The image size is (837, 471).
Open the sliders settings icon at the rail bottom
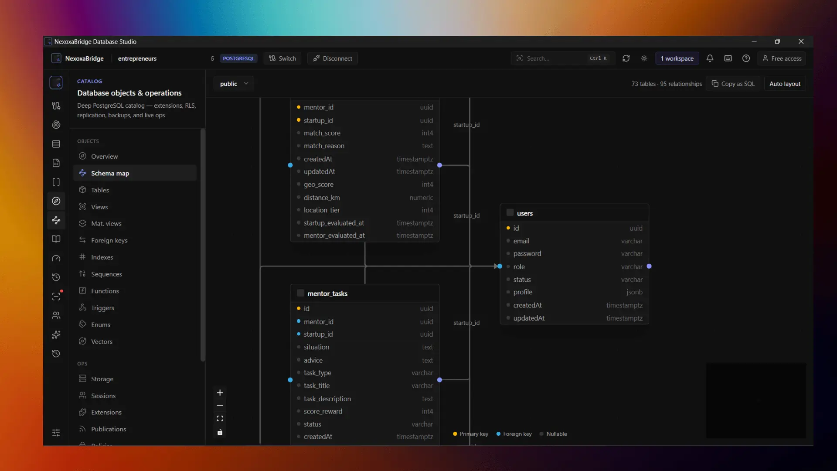click(56, 433)
